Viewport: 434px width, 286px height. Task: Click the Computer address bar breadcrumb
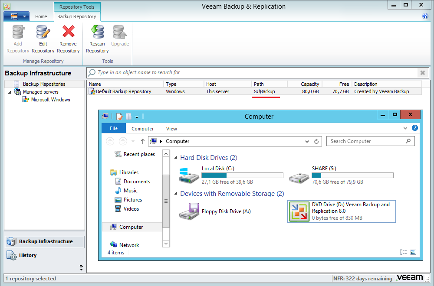178,141
